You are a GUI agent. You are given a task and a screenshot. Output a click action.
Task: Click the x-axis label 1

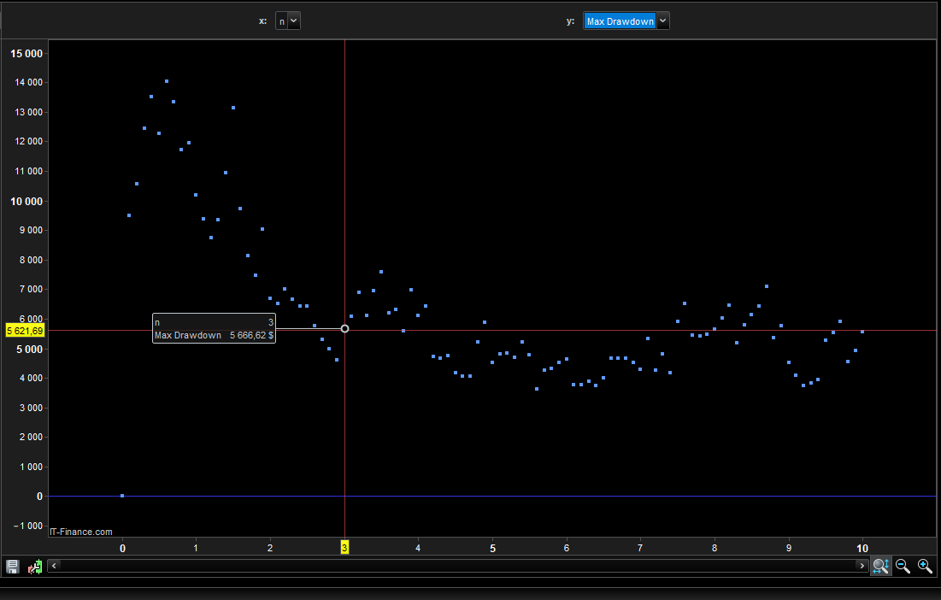point(196,549)
